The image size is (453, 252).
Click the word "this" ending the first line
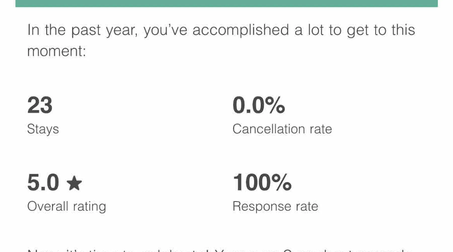pyautogui.click(x=403, y=30)
